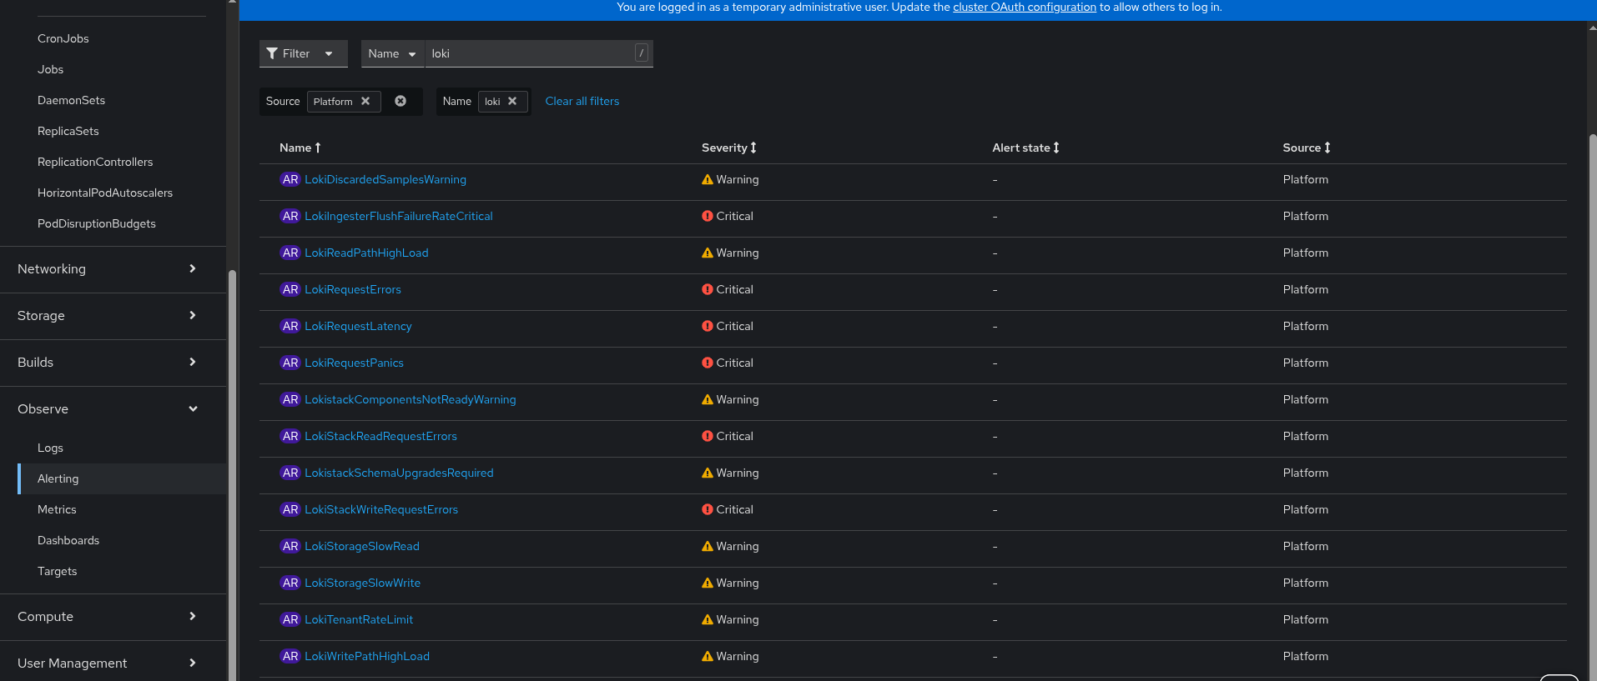
Task: Open the LokiIngesterFlushFailureRateCritical alerting rule
Action: pyautogui.click(x=399, y=216)
